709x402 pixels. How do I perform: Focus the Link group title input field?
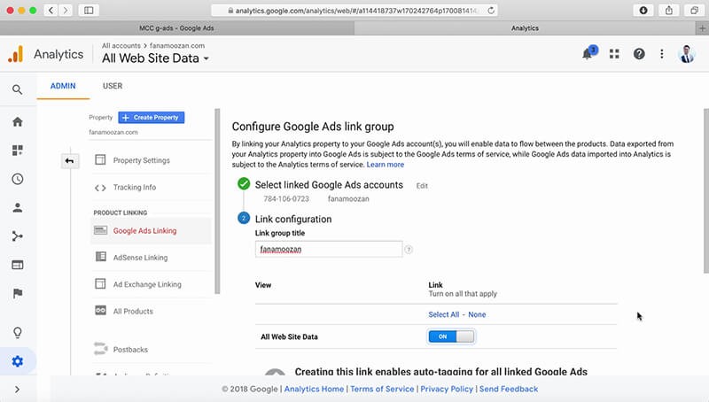[x=329, y=250]
